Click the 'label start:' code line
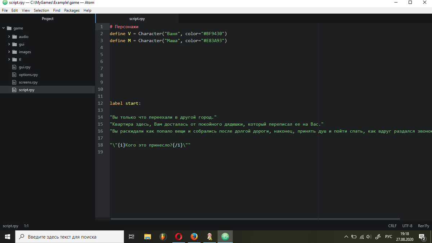 (125, 103)
